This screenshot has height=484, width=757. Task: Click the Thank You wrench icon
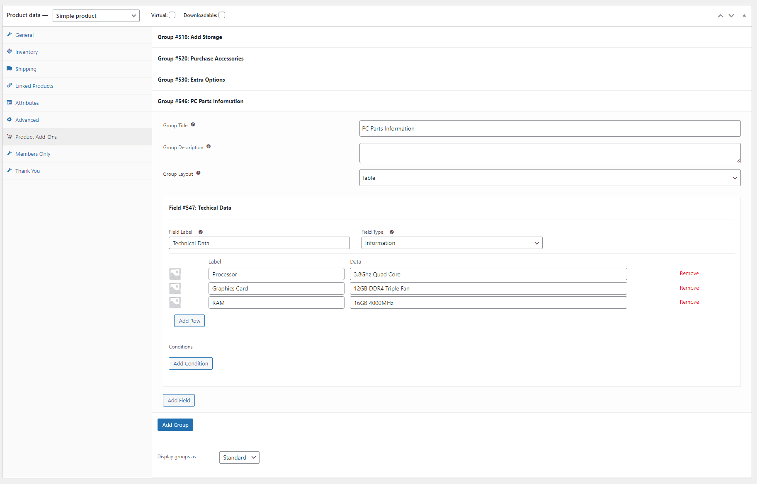(10, 170)
